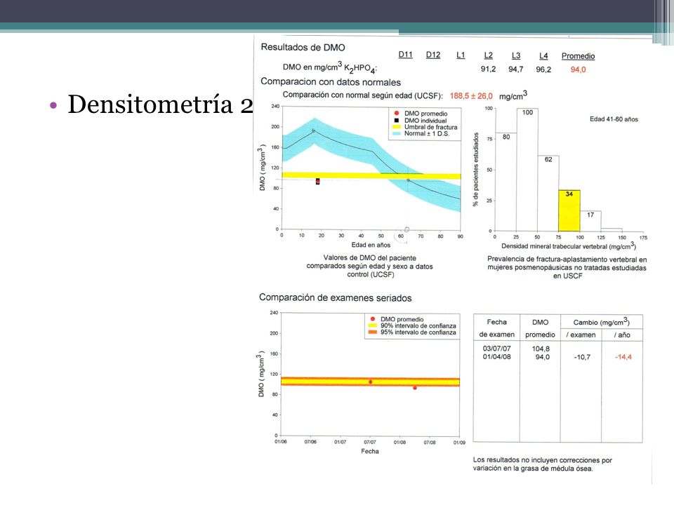Screen dimensions: 674x505
Task: Select the heading "Comparacion con datos normales"
Action: 331,82
